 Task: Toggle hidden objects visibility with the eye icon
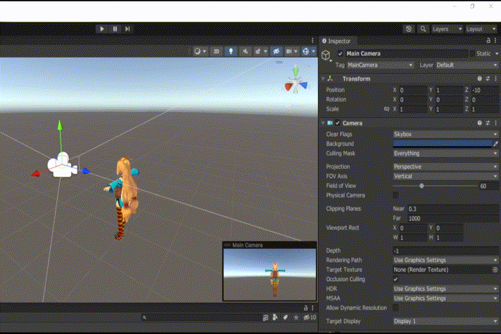point(276,51)
